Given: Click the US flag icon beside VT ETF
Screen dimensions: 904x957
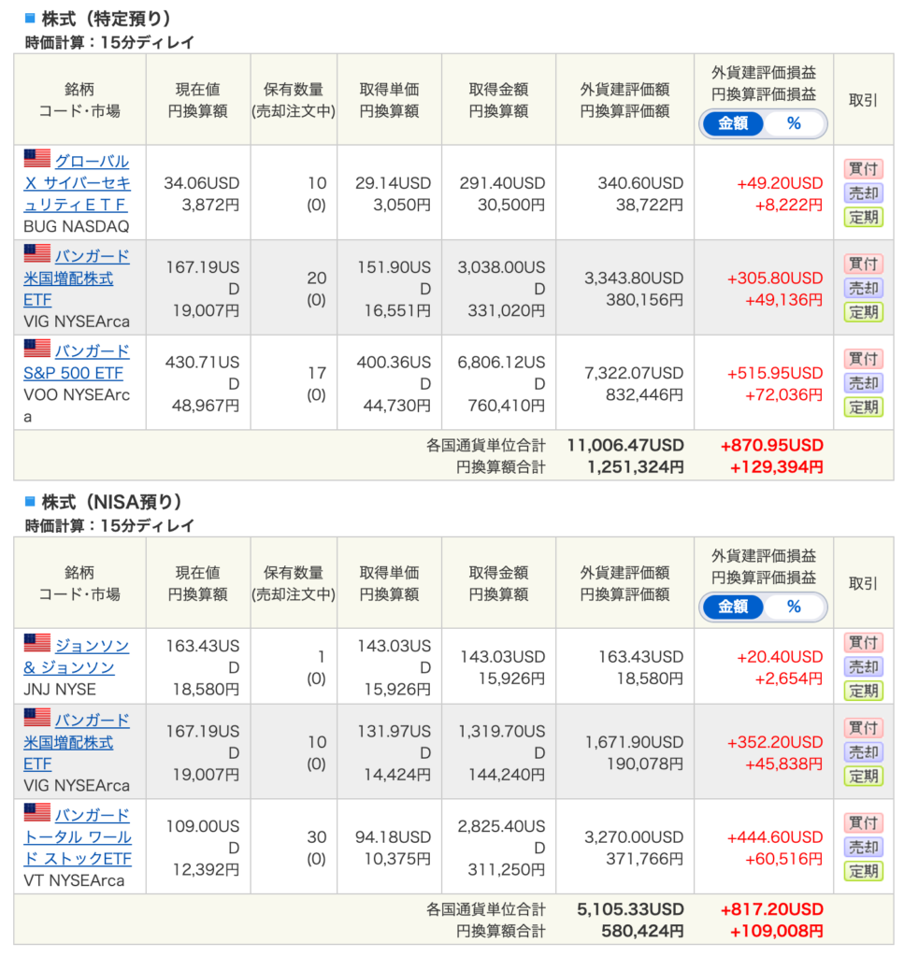Looking at the screenshot, I should [37, 812].
